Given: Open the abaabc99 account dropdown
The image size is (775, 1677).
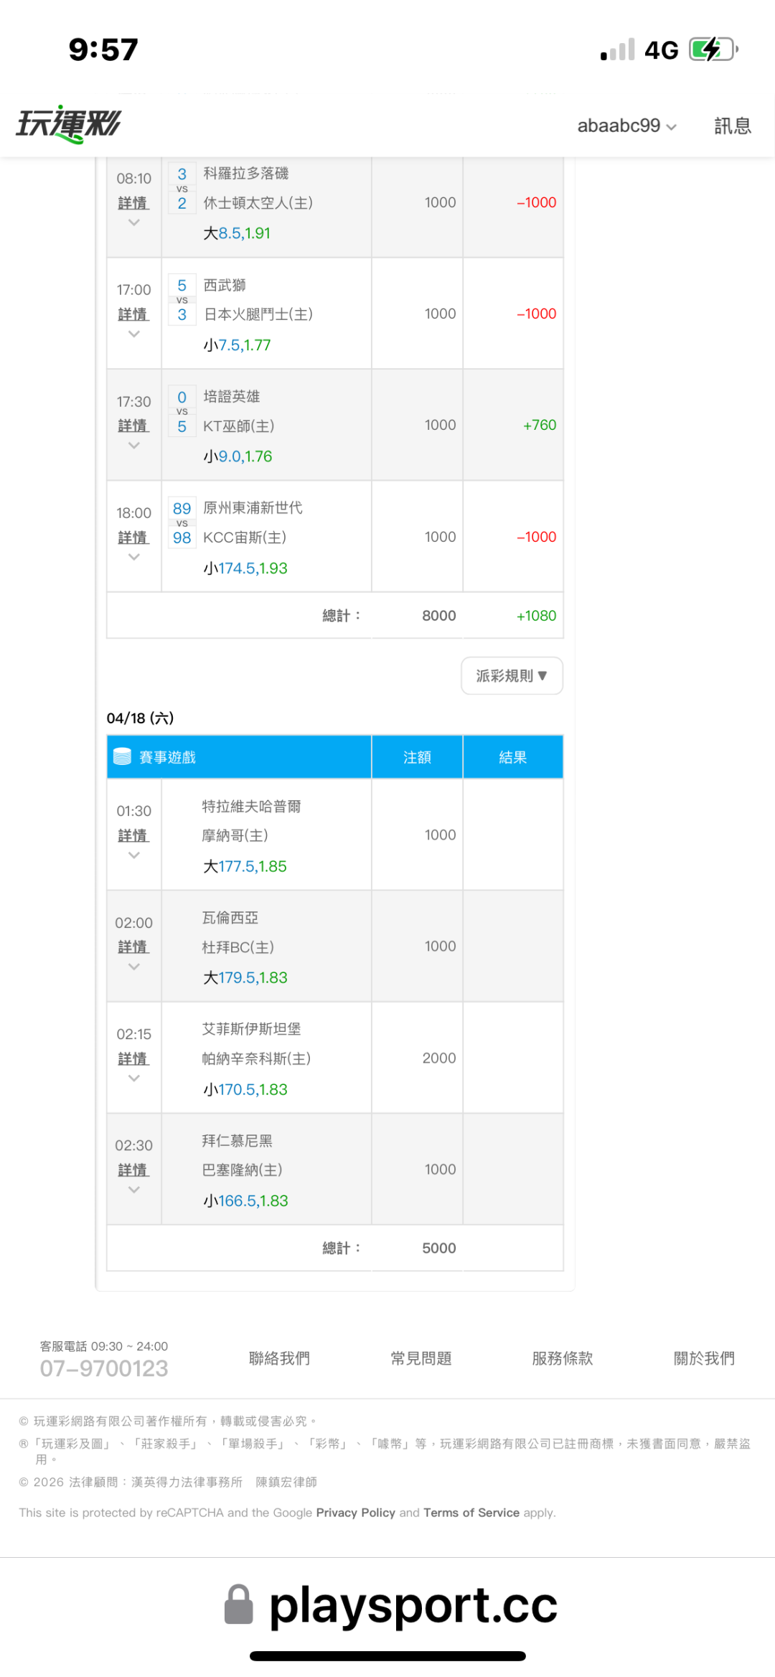Looking at the screenshot, I should coord(626,126).
